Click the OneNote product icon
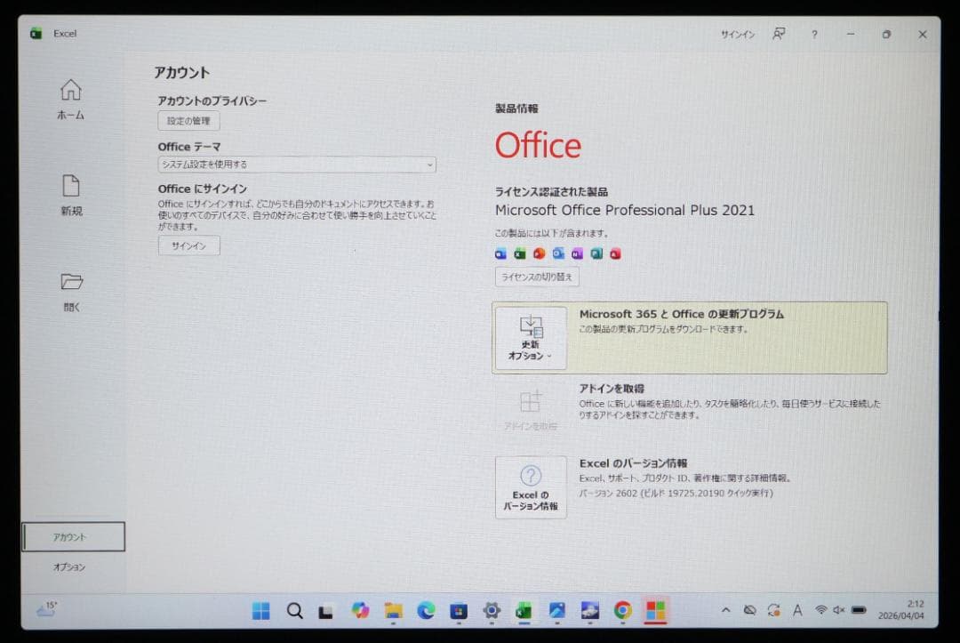 578,253
